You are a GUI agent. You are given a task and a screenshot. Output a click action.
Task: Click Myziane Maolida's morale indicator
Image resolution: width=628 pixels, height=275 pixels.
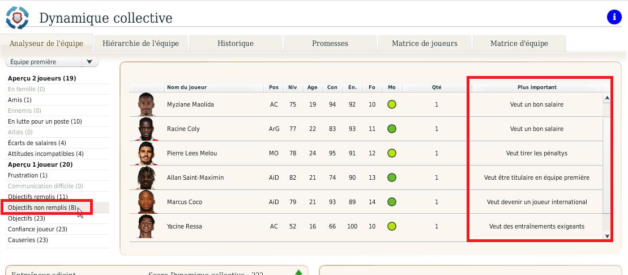coord(392,105)
